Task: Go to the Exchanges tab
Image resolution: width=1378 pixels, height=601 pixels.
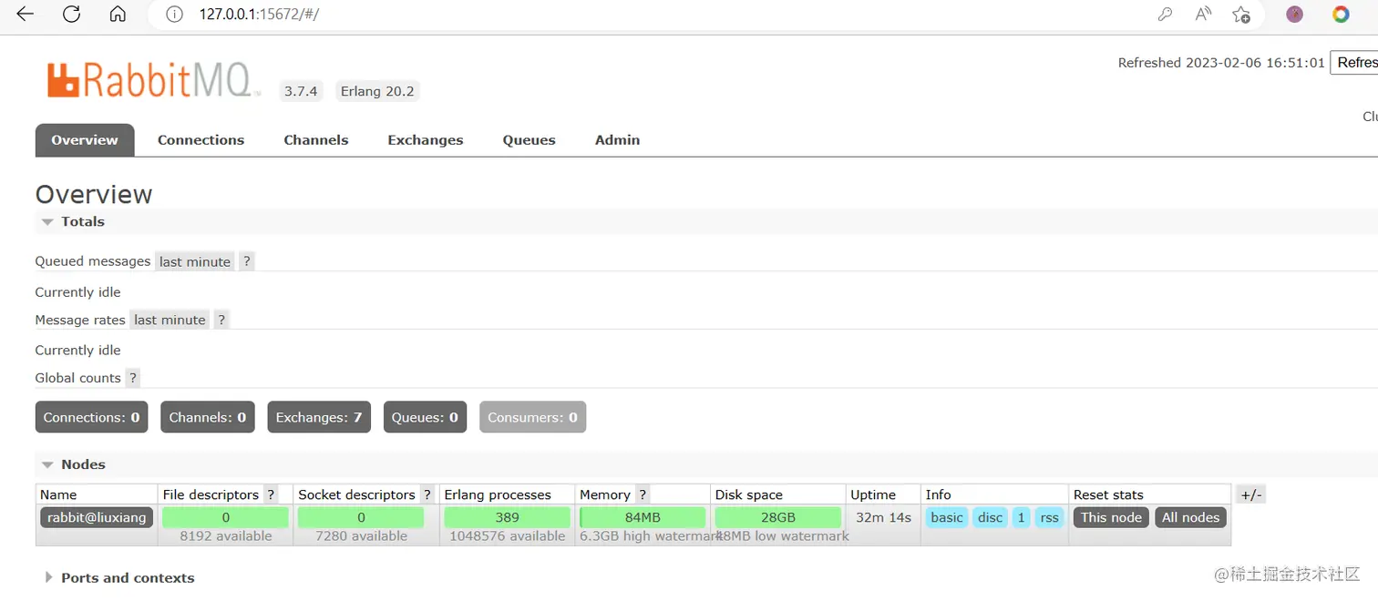Action: pos(426,140)
